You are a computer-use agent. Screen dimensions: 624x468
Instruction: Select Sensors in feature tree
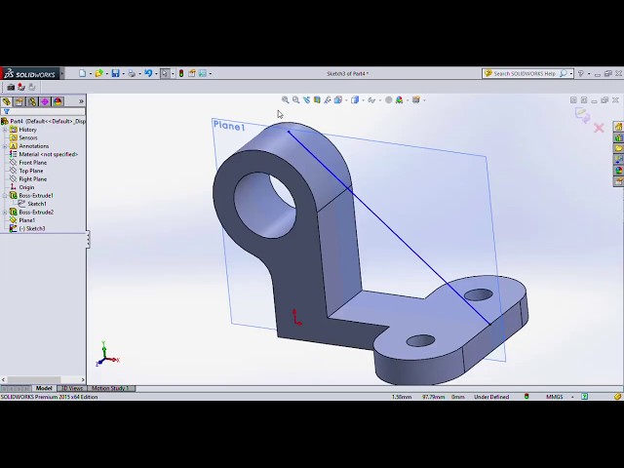(x=23, y=137)
